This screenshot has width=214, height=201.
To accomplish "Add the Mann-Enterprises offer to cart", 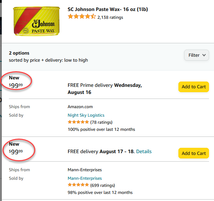I will tap(194, 153).
